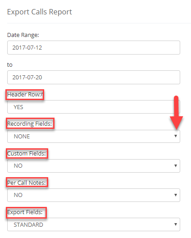Click the start date field 2017-07-12
This screenshot has height=238, width=191.
tap(94, 47)
